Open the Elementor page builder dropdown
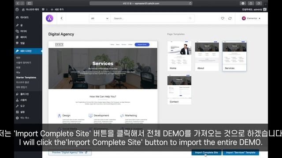The width and height of the screenshot is (282, 158). 251,18
